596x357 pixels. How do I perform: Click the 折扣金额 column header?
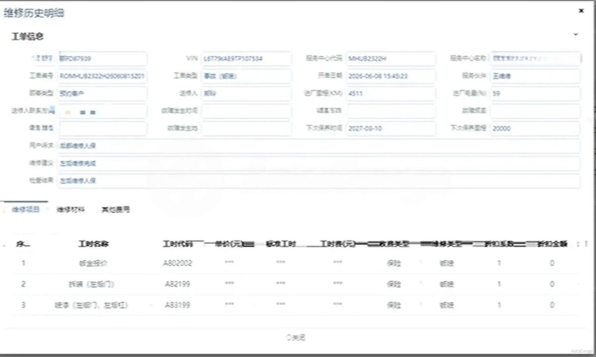click(x=552, y=244)
